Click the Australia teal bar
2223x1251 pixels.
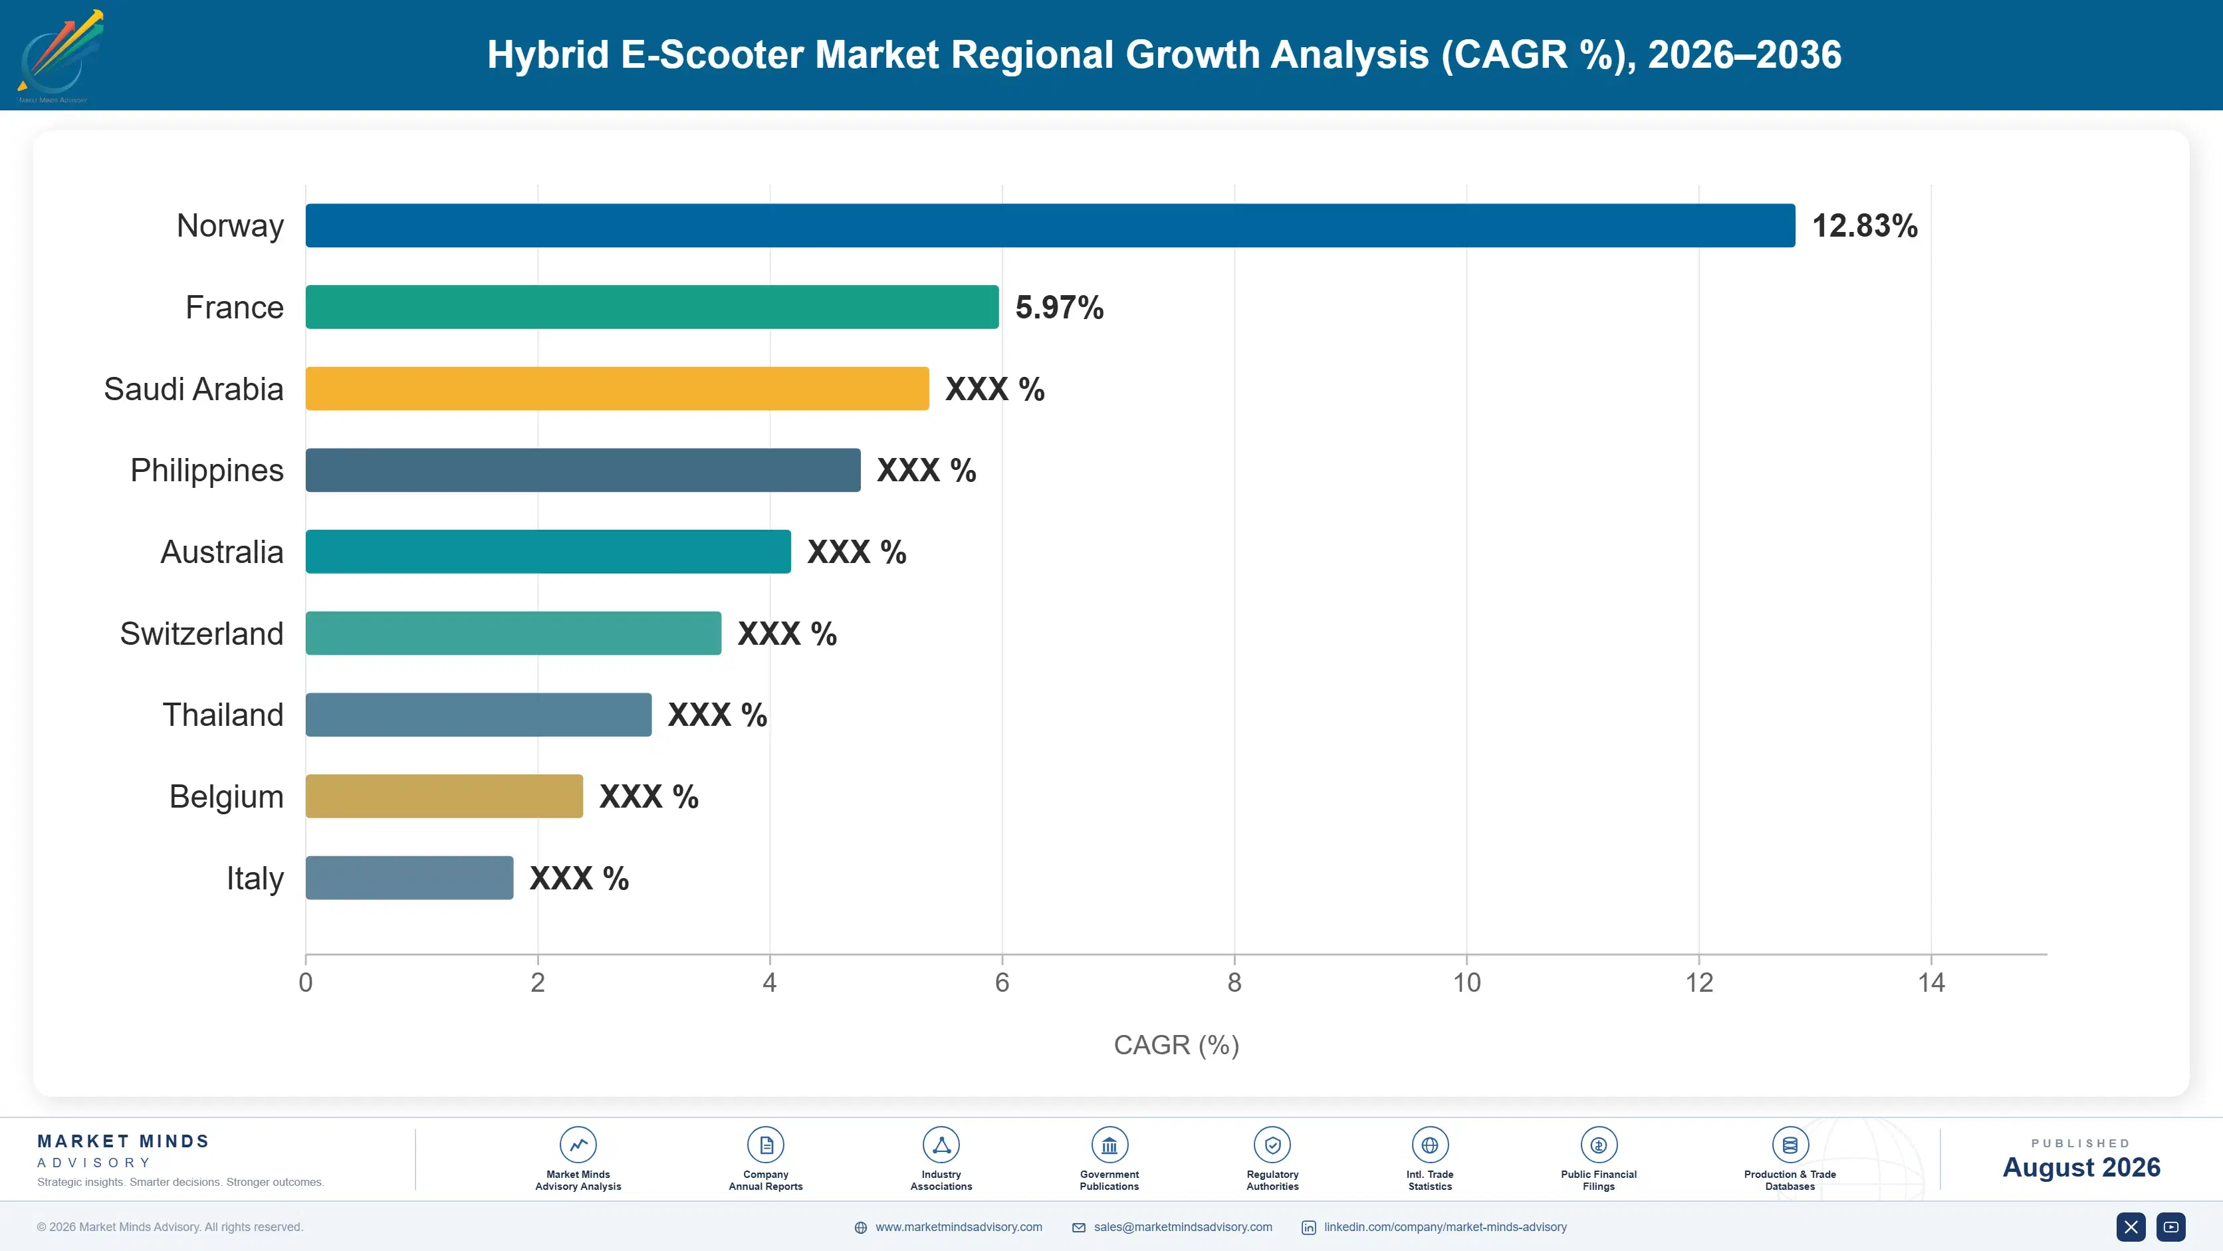pyautogui.click(x=548, y=551)
